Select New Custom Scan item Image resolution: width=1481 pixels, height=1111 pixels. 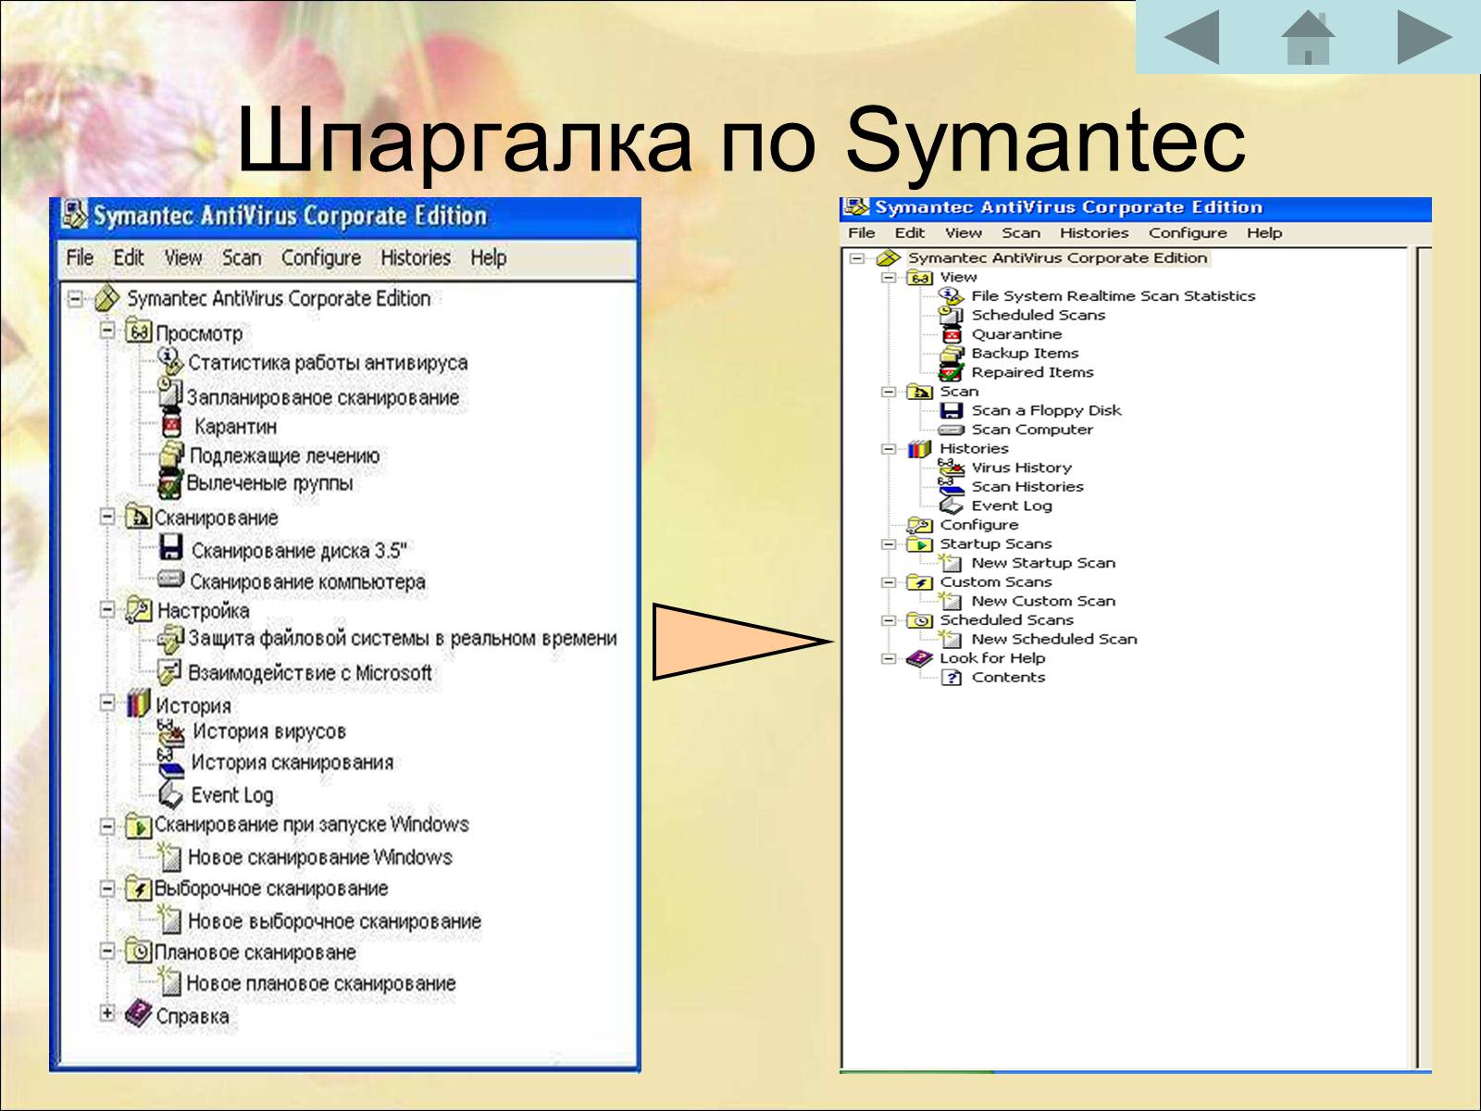pyautogui.click(x=1043, y=601)
